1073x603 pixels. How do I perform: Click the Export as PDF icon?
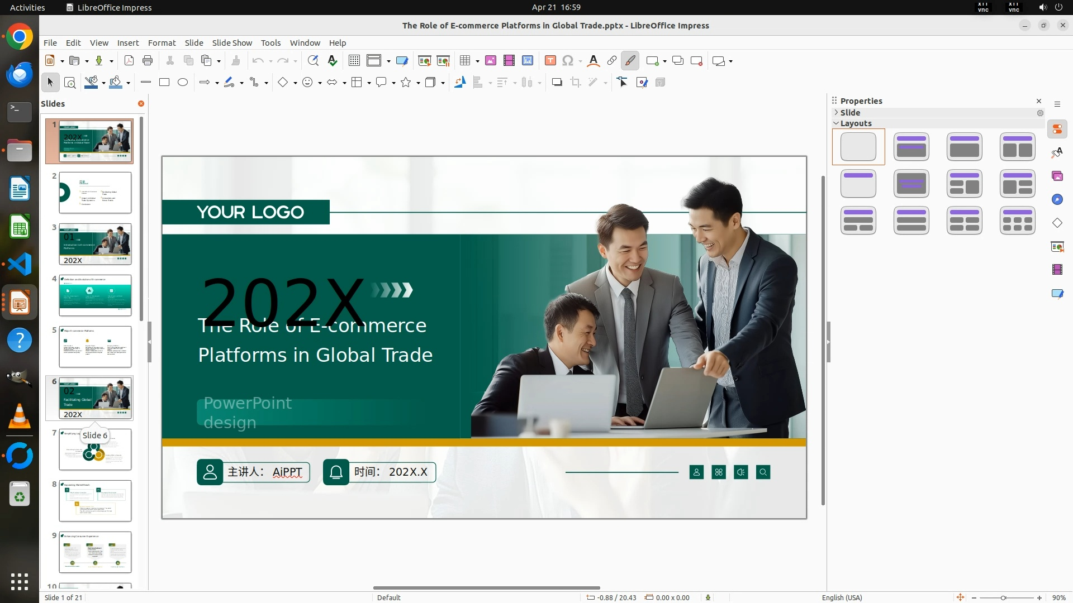coord(129,61)
